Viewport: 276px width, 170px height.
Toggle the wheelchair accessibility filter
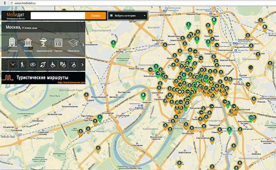click(53, 65)
